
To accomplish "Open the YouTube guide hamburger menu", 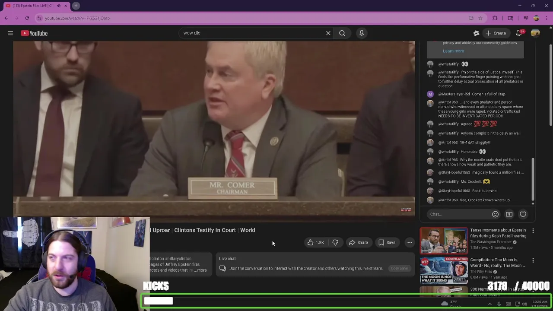I will pyautogui.click(x=10, y=33).
